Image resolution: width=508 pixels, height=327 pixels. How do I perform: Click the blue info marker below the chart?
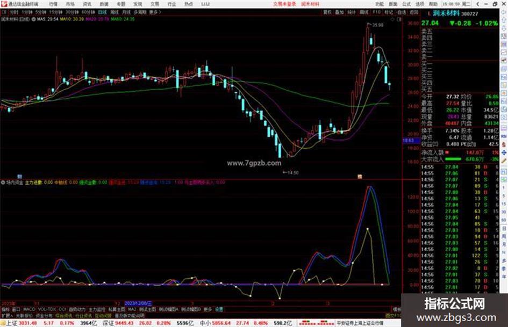(19, 177)
